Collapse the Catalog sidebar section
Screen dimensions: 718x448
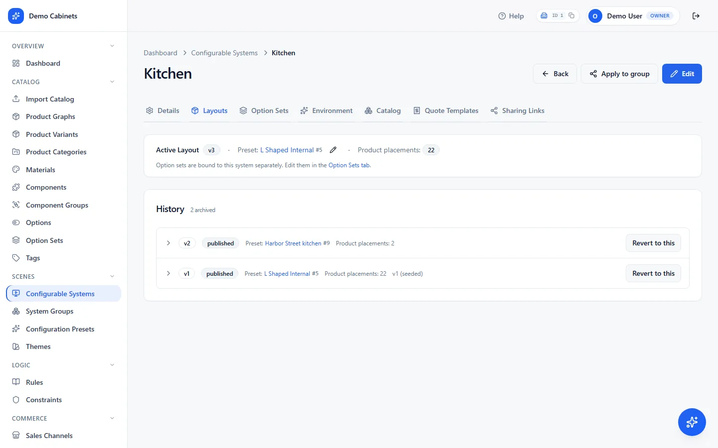point(112,82)
